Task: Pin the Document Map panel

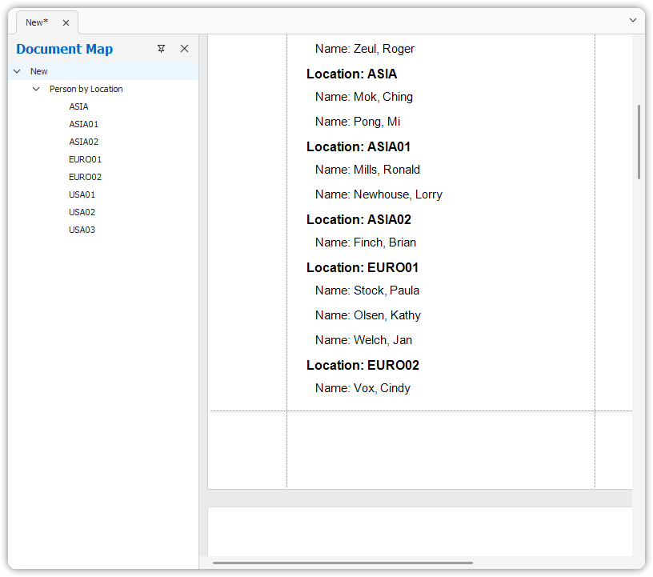Action: [x=161, y=49]
